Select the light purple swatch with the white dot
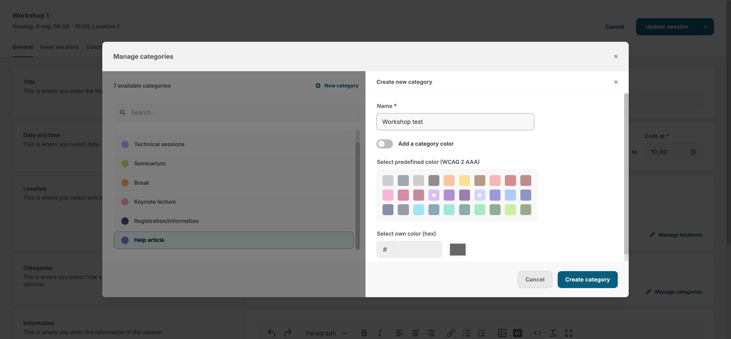Viewport: 731px width, 339px height. [x=434, y=195]
